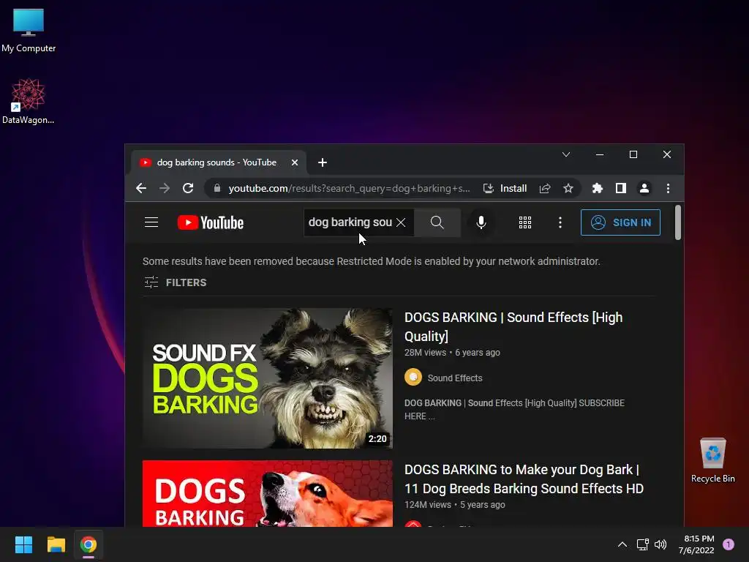
Task: Open the notification badge in the tray
Action: [x=728, y=544]
